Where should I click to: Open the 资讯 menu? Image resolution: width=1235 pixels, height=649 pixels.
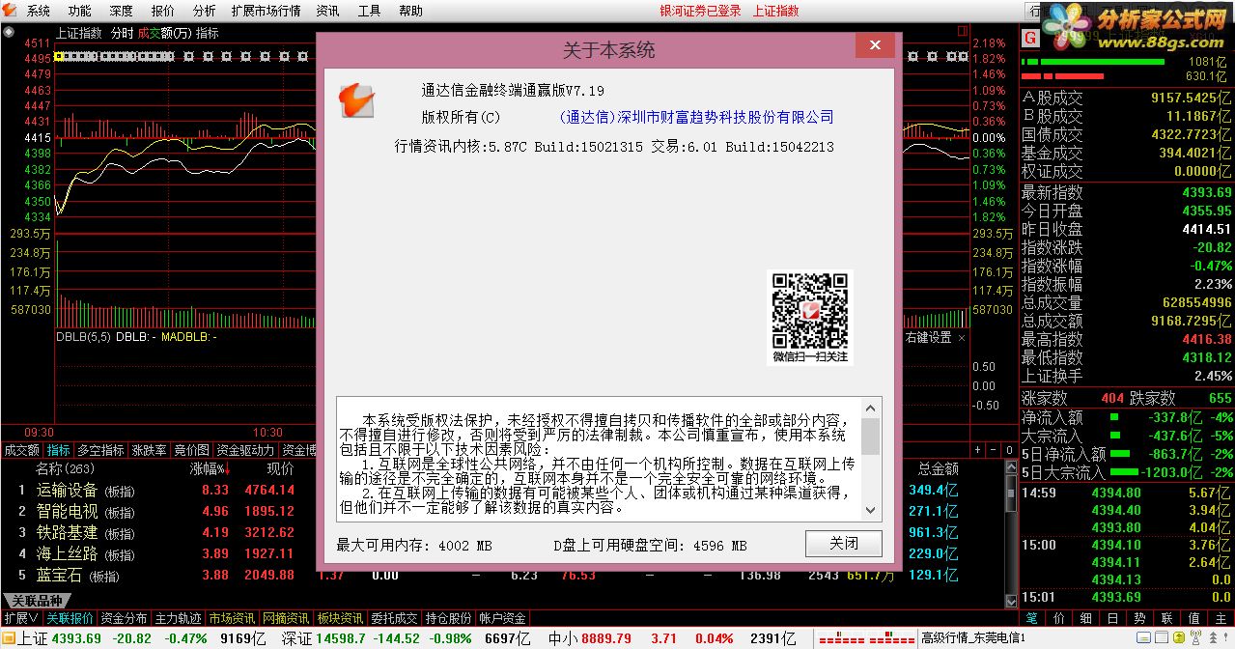(327, 11)
